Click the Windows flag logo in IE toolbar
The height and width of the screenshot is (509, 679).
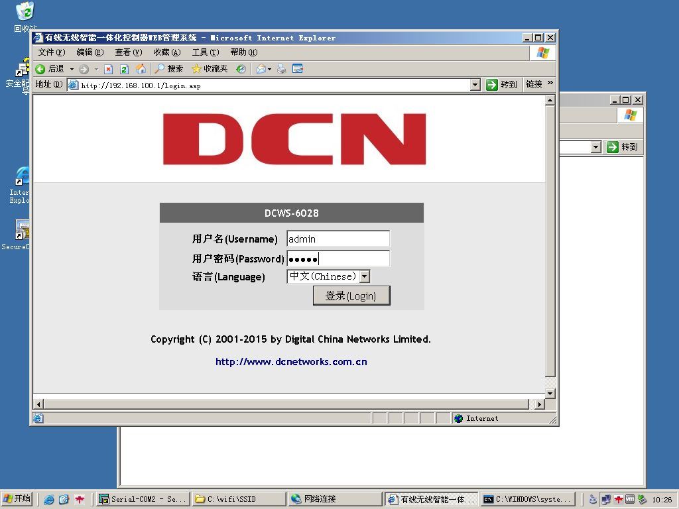click(x=543, y=53)
